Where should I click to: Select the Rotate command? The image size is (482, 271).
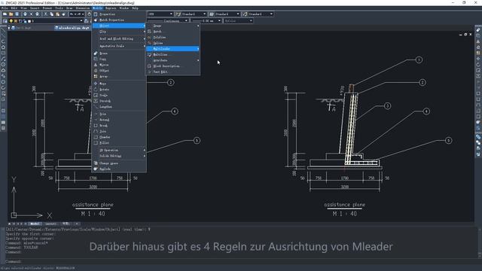(x=119, y=90)
